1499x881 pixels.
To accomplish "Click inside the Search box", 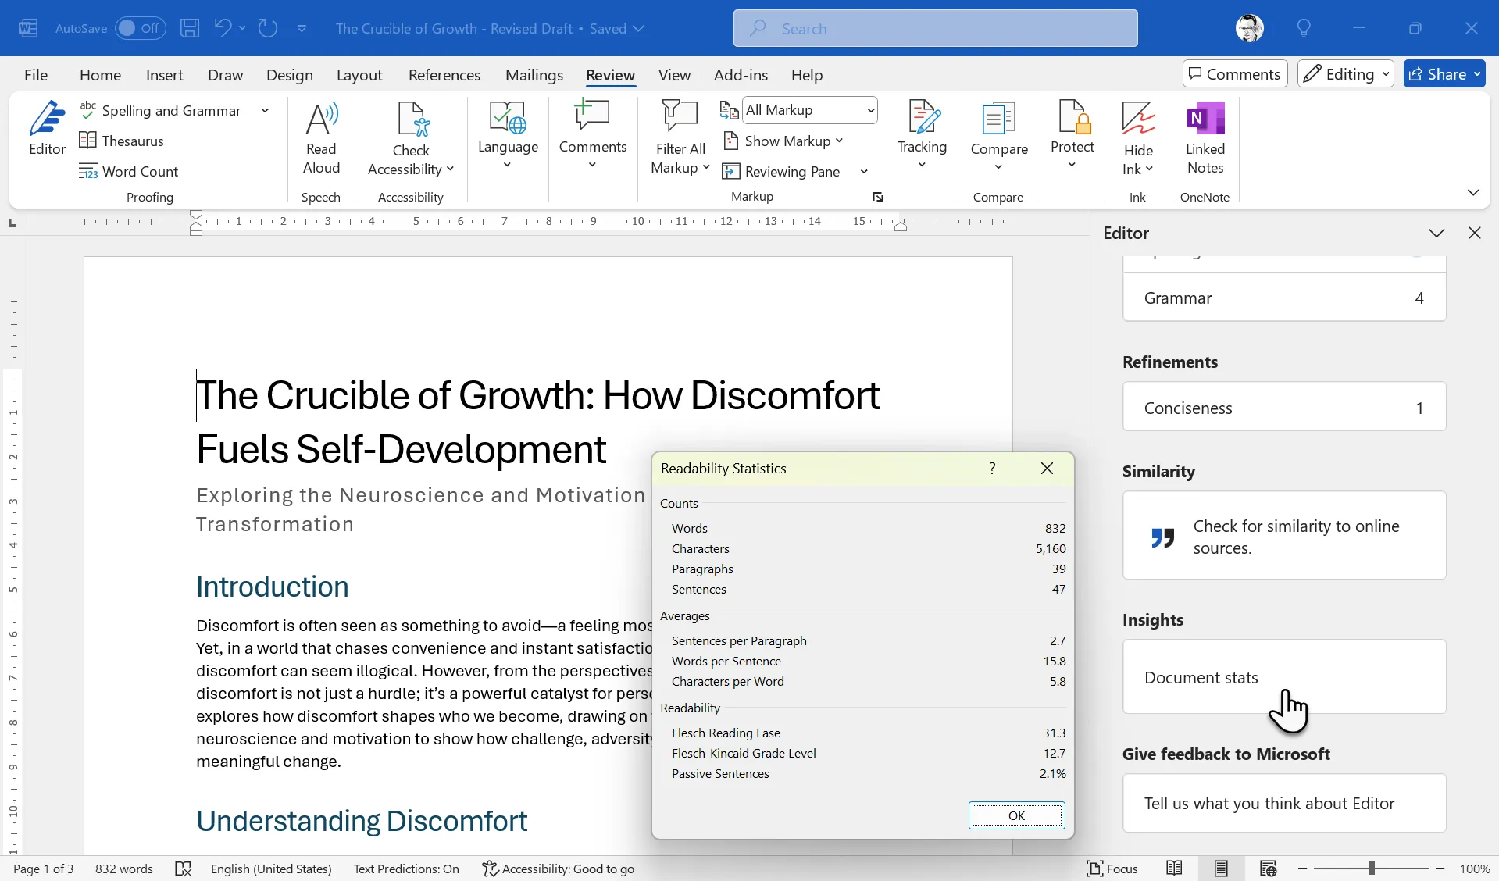I will click(934, 27).
